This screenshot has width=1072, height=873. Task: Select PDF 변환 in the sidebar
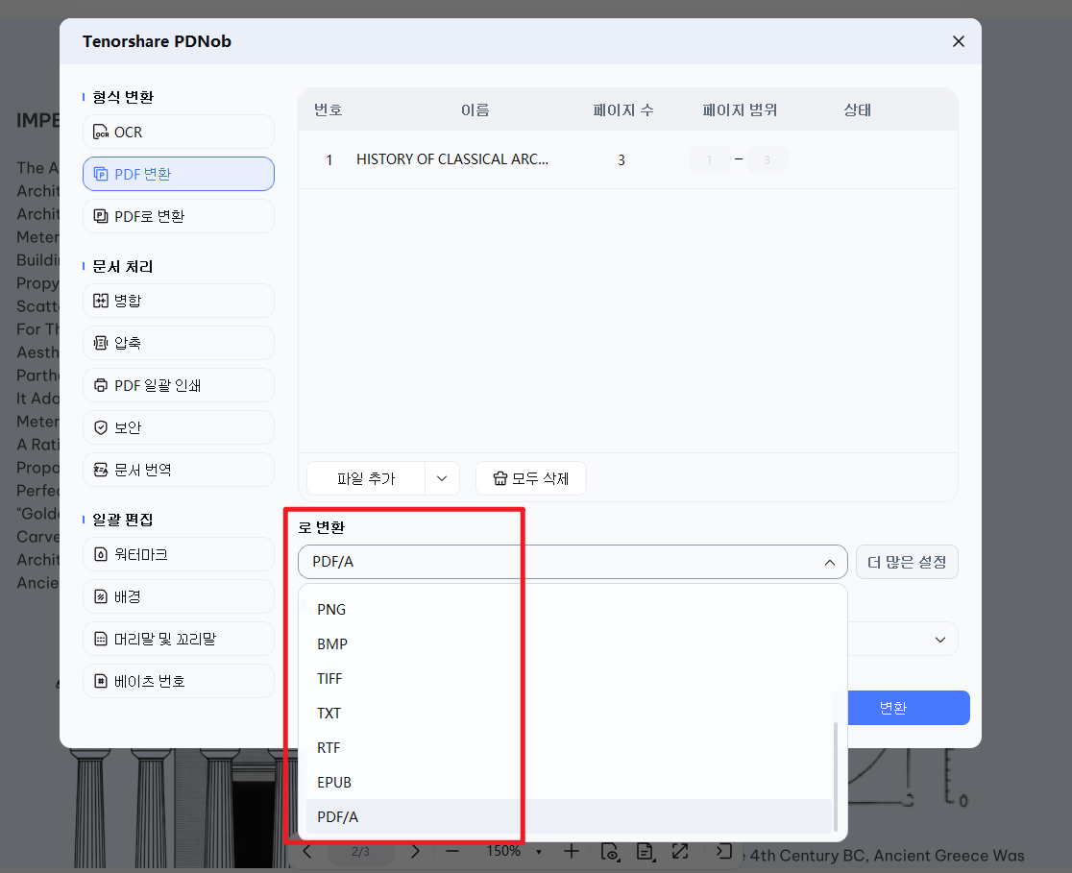click(x=179, y=175)
